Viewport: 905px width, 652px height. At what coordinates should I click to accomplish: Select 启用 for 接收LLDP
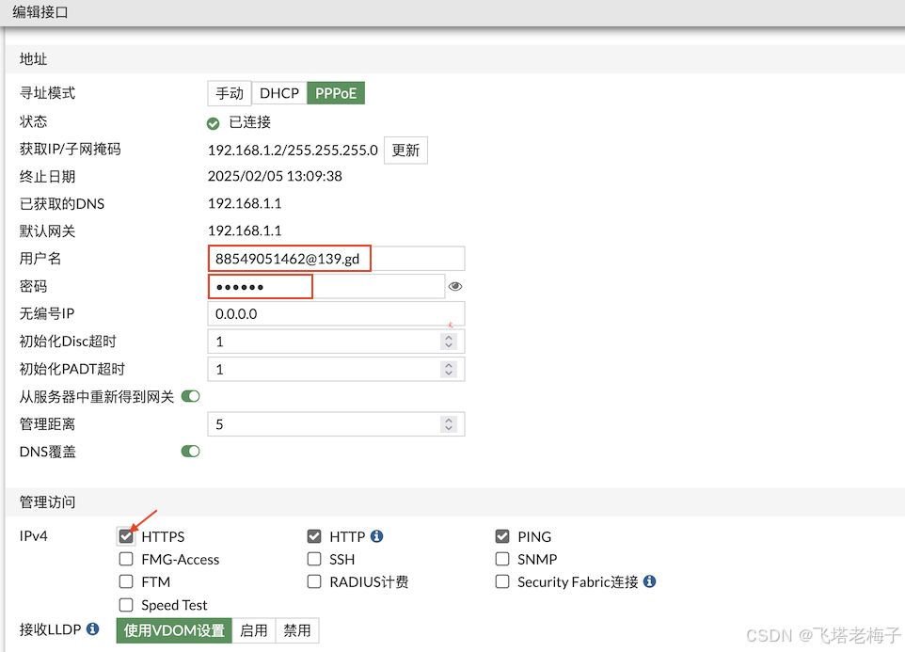click(x=254, y=630)
